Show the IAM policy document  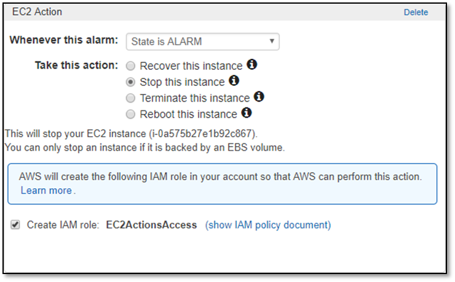(268, 225)
